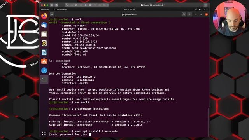
Task: Select the Terminal icon in dock
Action: [x=44, y=79]
